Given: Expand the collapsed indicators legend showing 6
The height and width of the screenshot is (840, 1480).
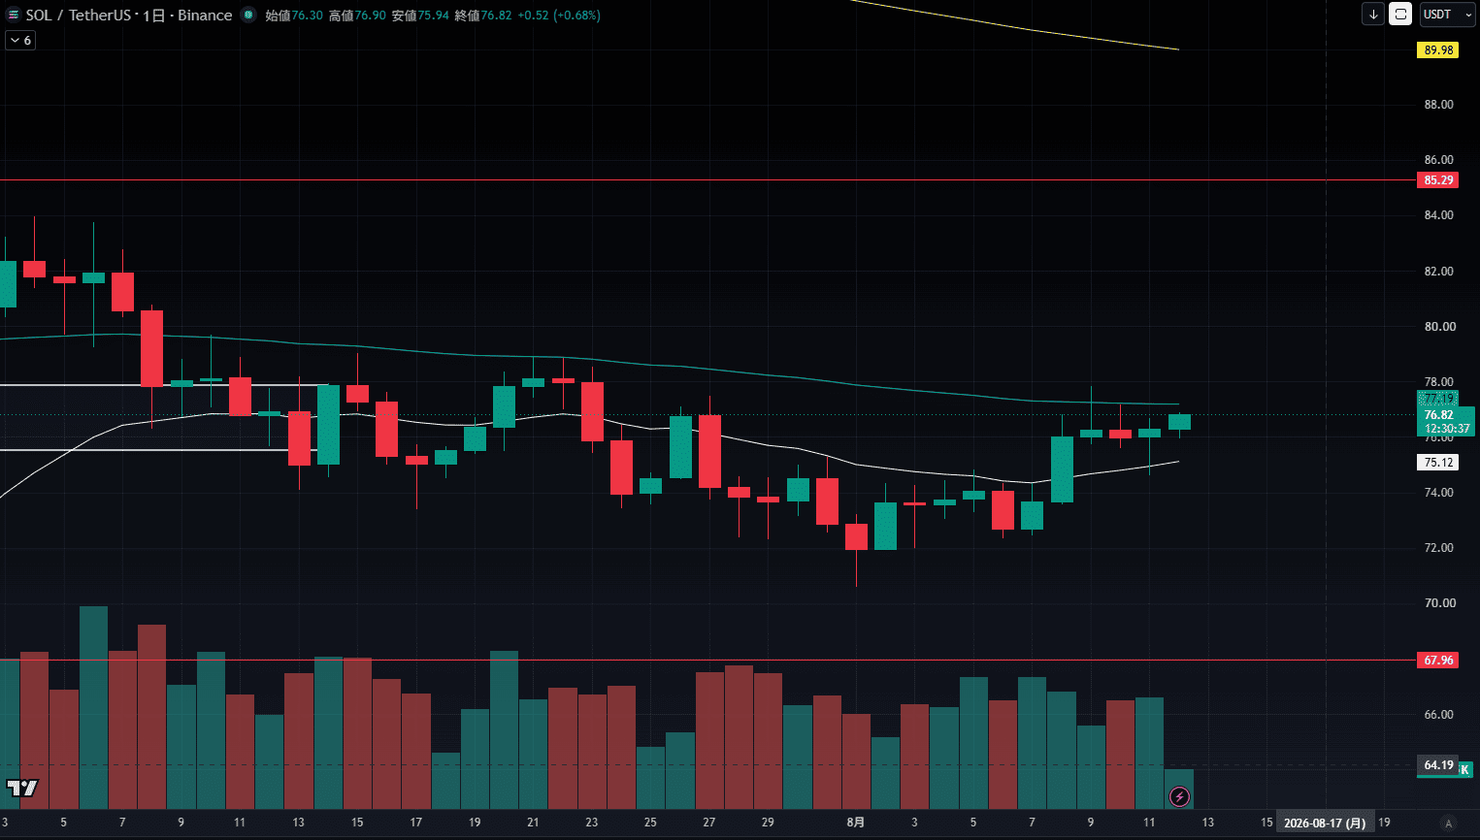Looking at the screenshot, I should 20,40.
